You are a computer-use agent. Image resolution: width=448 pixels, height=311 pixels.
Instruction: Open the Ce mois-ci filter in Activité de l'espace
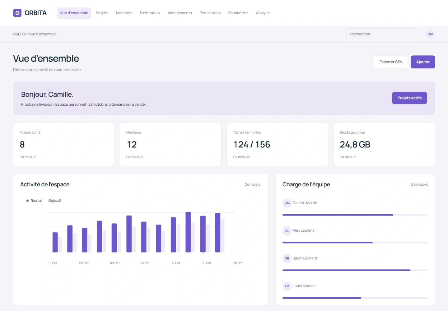coord(253,184)
